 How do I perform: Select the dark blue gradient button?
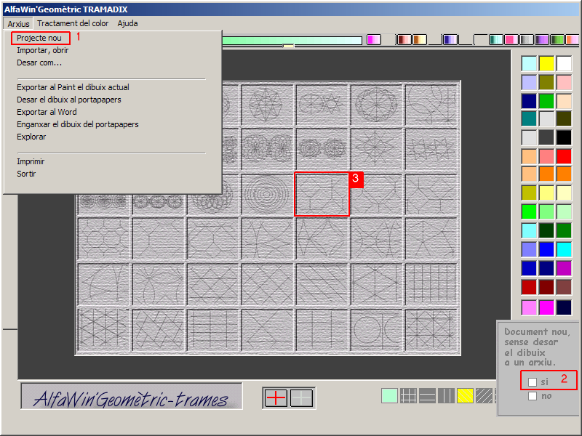(x=450, y=39)
